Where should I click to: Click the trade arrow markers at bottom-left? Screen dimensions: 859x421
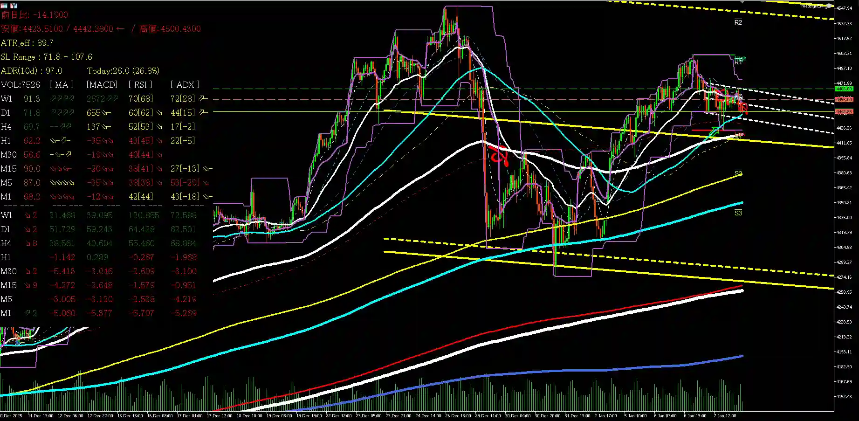17,338
